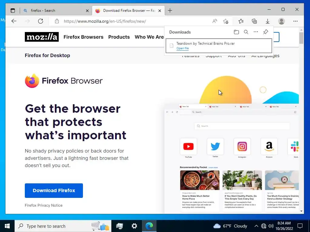Add this page to favorites
Screen dimensions: 310x232
(226, 21)
